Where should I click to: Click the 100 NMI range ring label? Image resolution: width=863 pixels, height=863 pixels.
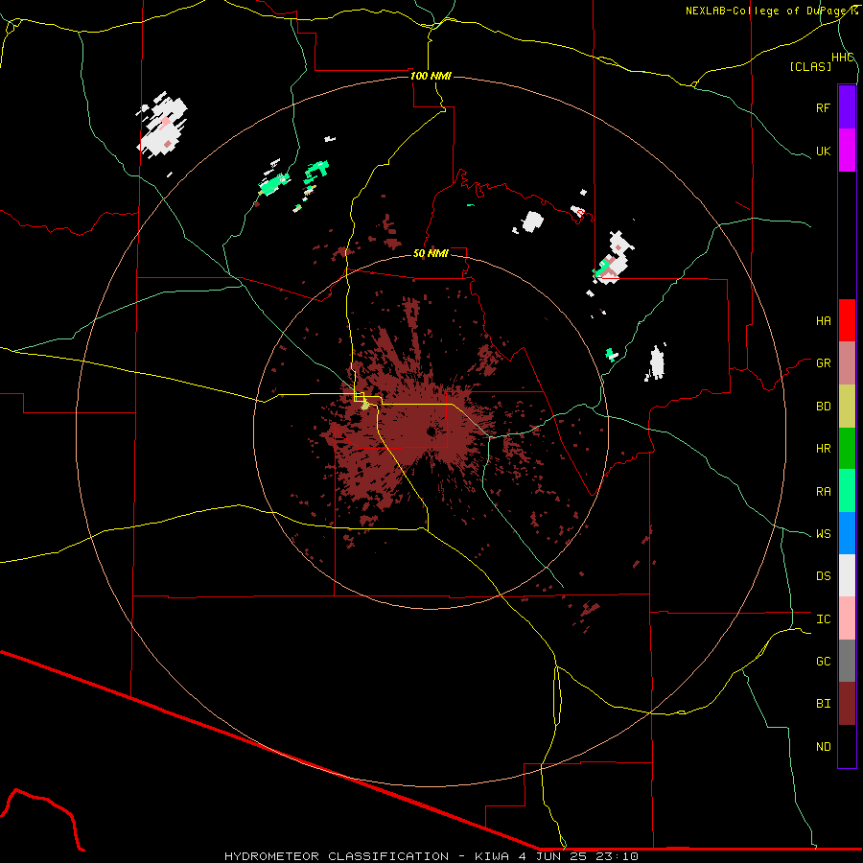click(x=431, y=76)
